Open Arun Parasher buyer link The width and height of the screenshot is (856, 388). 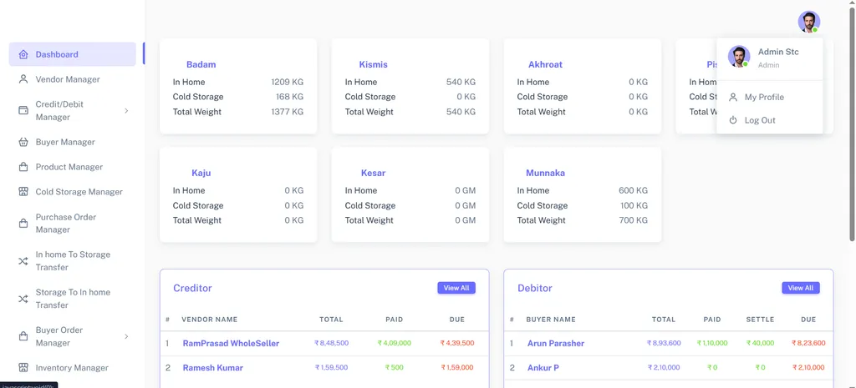[x=556, y=343]
